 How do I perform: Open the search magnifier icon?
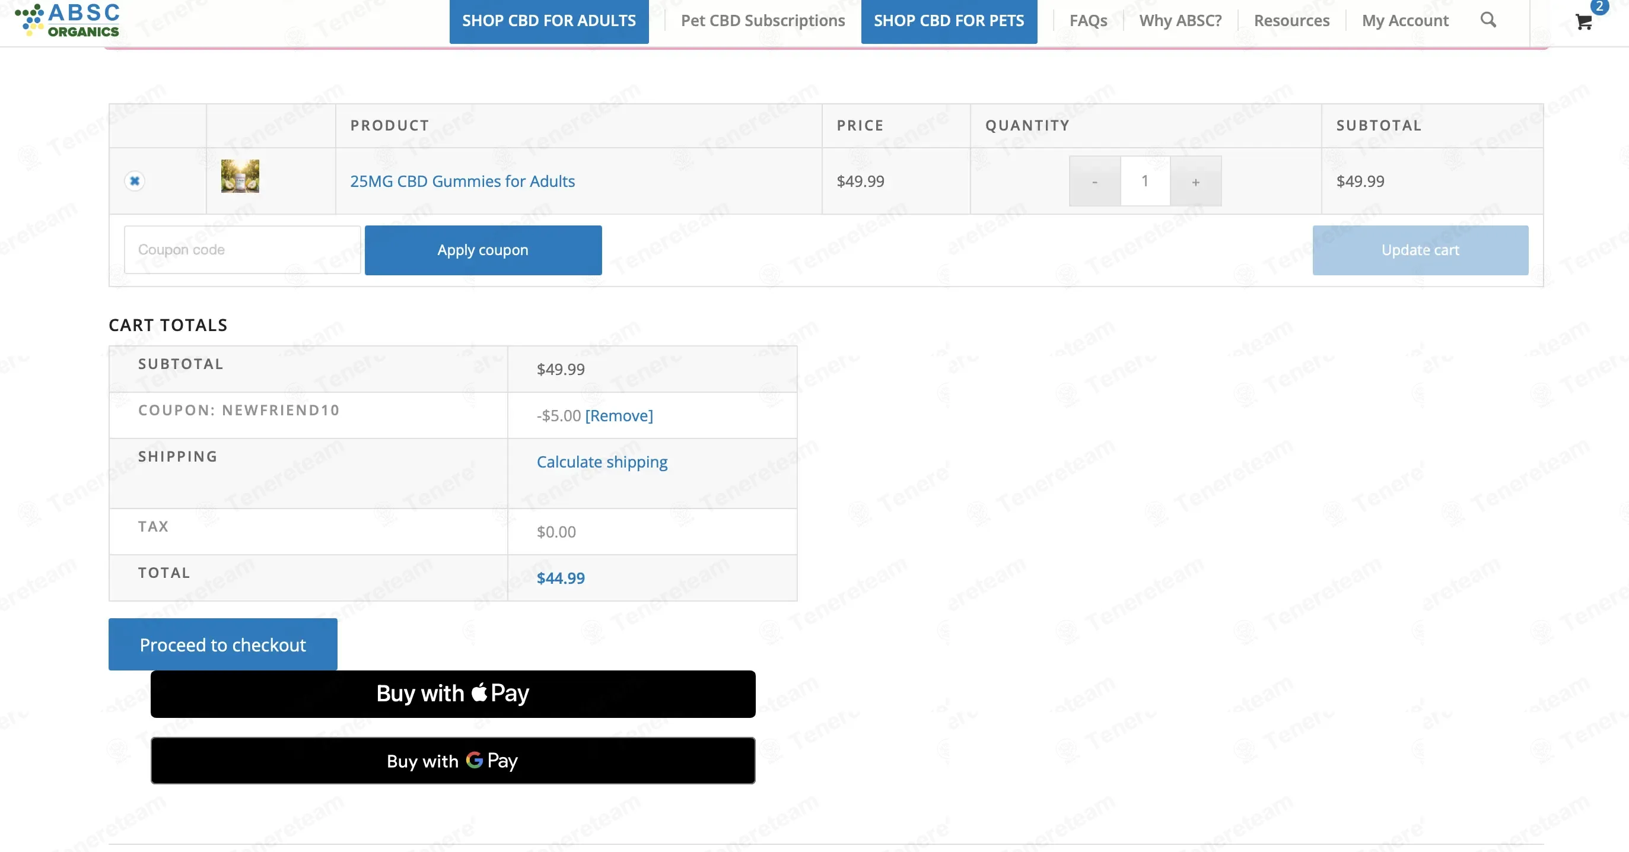pyautogui.click(x=1488, y=20)
